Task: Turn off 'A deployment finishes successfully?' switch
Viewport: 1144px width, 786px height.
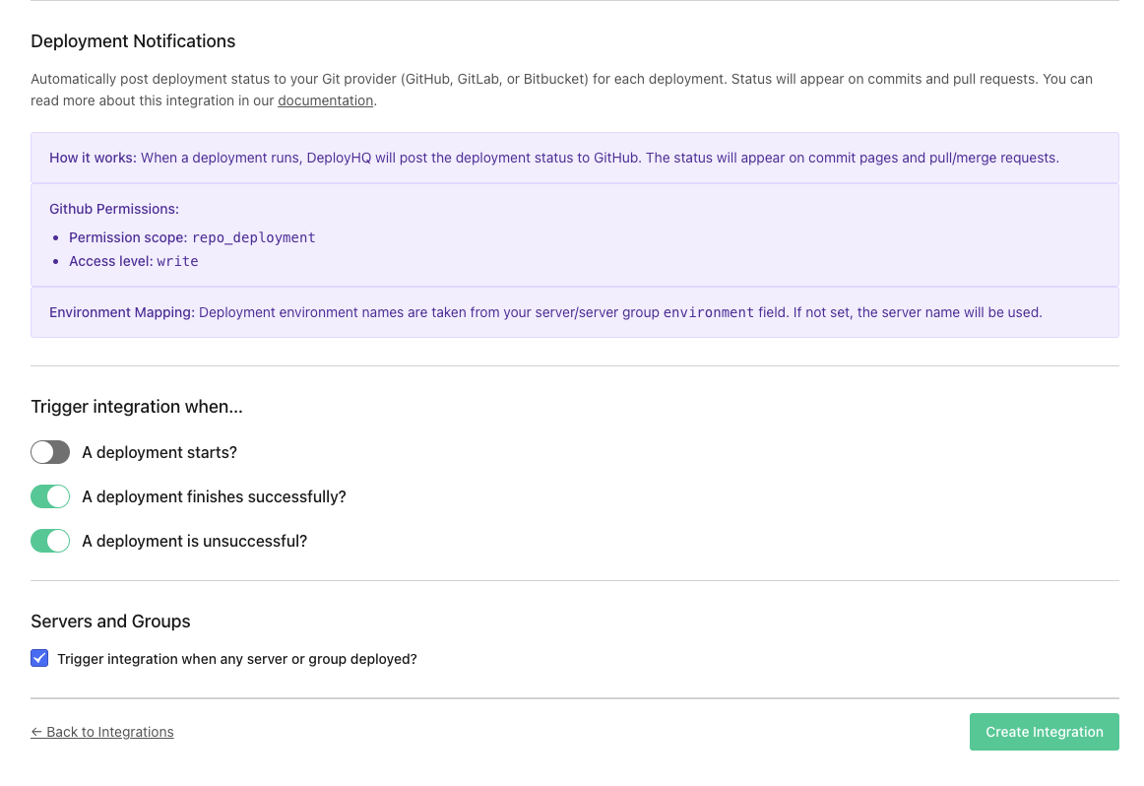Action: pos(50,496)
